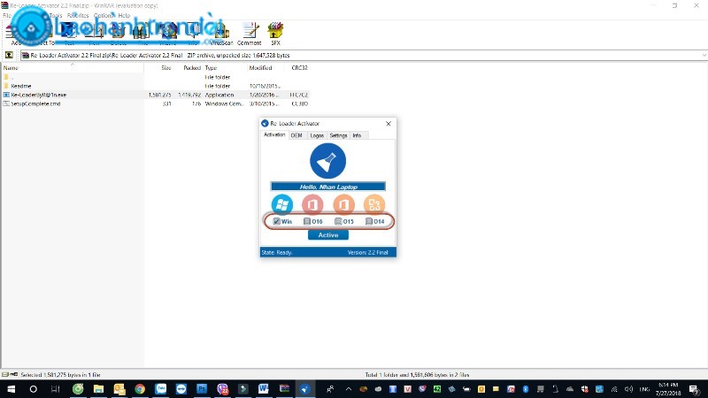Open Google Chrome from the taskbar

tap(140, 388)
